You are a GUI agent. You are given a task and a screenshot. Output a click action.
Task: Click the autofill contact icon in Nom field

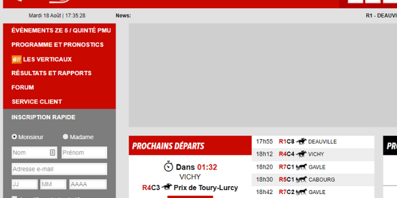53,152
